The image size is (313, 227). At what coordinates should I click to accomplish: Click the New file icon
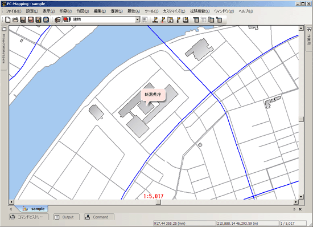[8, 19]
